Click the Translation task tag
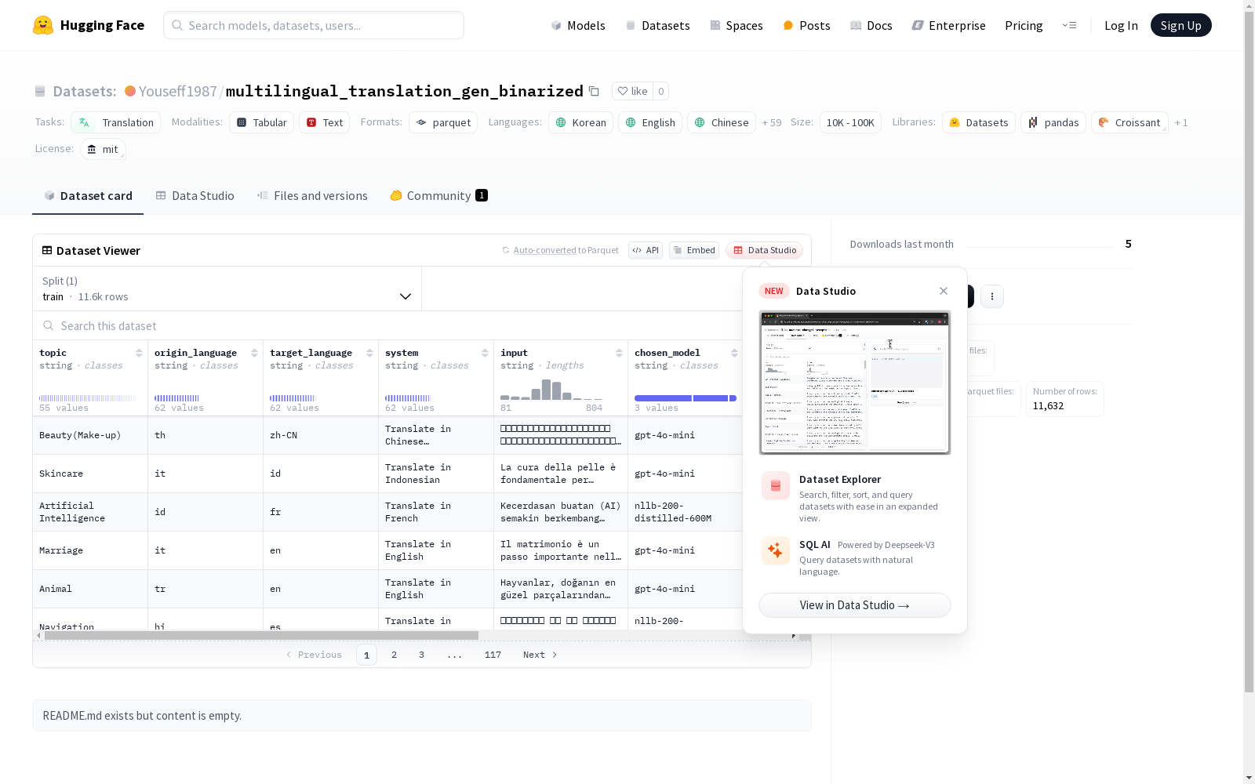This screenshot has width=1255, height=784. 115,122
